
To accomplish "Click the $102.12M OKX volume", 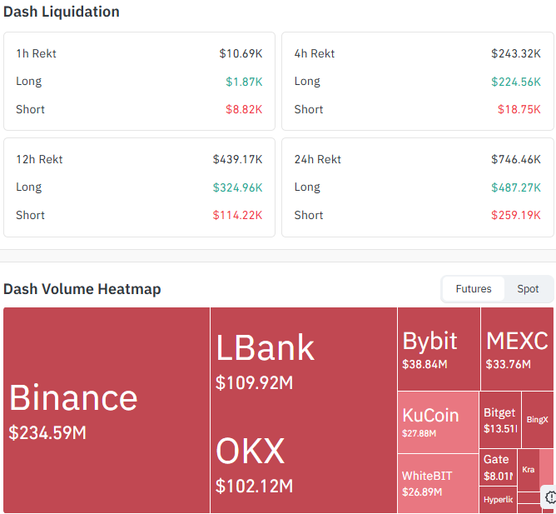I will pos(254,486).
